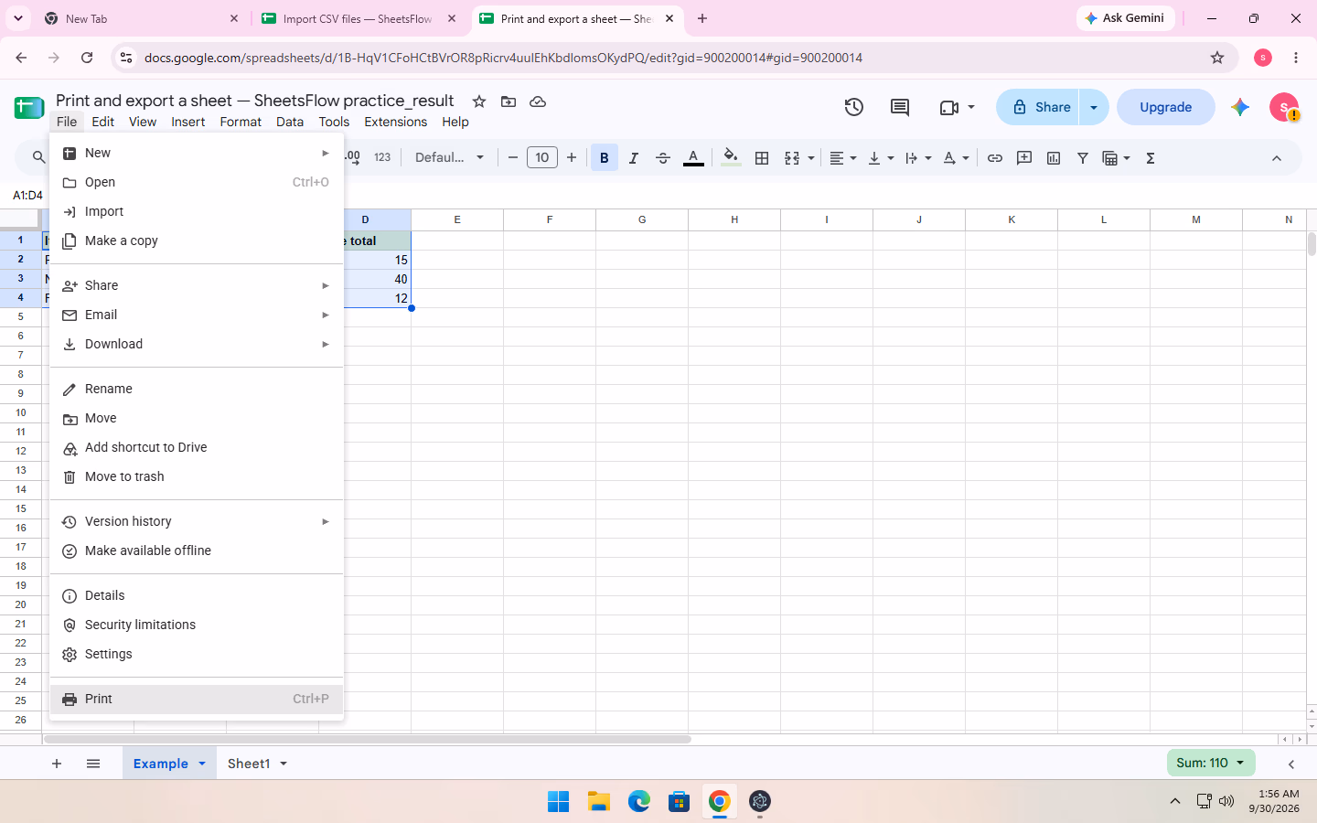This screenshot has width=1317, height=823.
Task: Open text color picker
Action: pos(693,158)
